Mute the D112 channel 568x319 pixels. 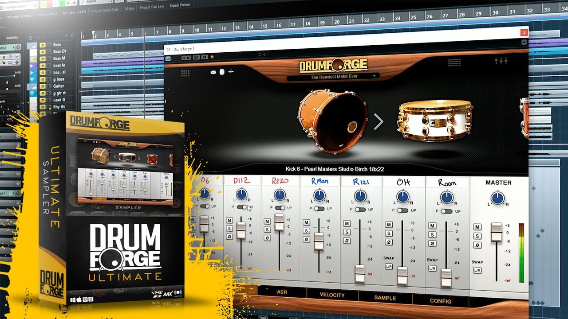tap(229, 221)
